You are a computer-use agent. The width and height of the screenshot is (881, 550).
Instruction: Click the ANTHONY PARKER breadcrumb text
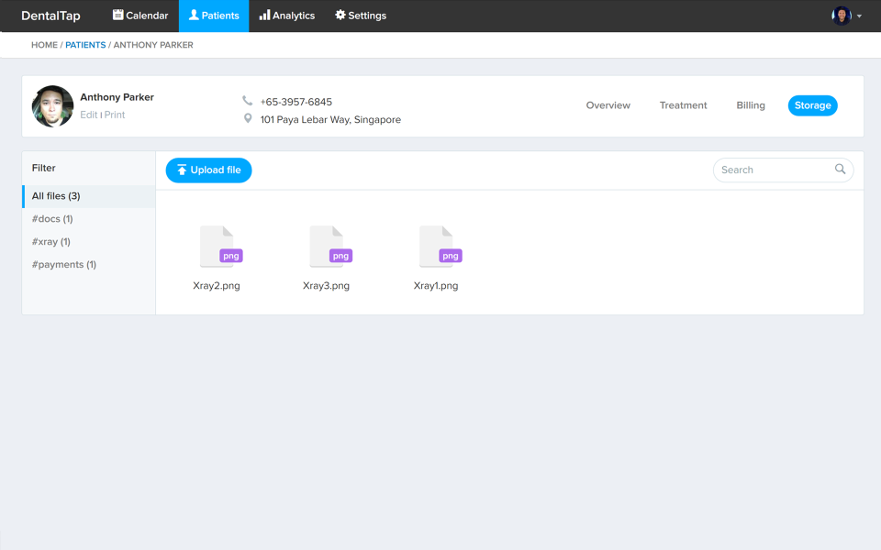153,45
